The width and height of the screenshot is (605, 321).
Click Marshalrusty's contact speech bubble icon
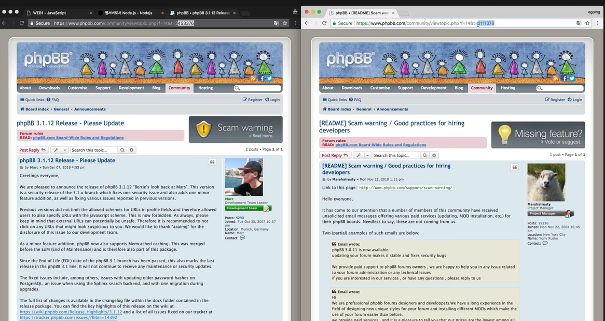(545, 244)
